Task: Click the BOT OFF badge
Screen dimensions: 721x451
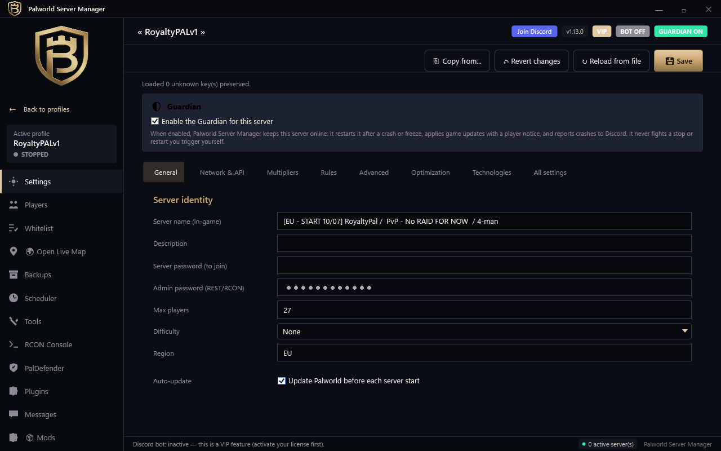Action: (633, 32)
